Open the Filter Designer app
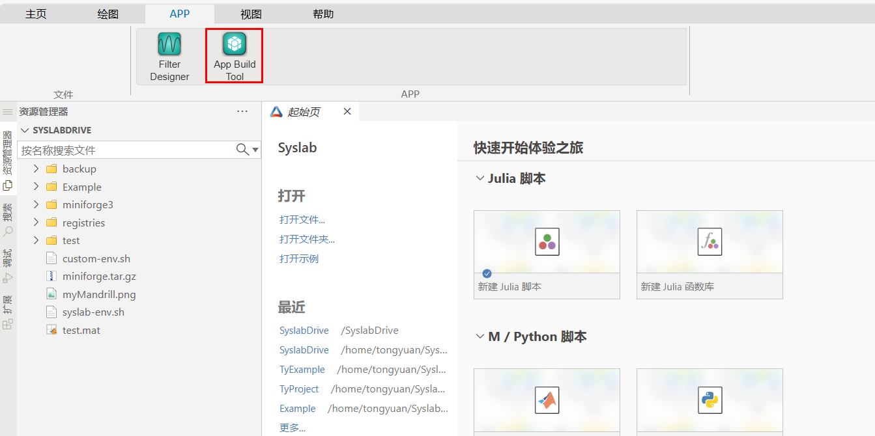The image size is (875, 436). click(x=169, y=57)
